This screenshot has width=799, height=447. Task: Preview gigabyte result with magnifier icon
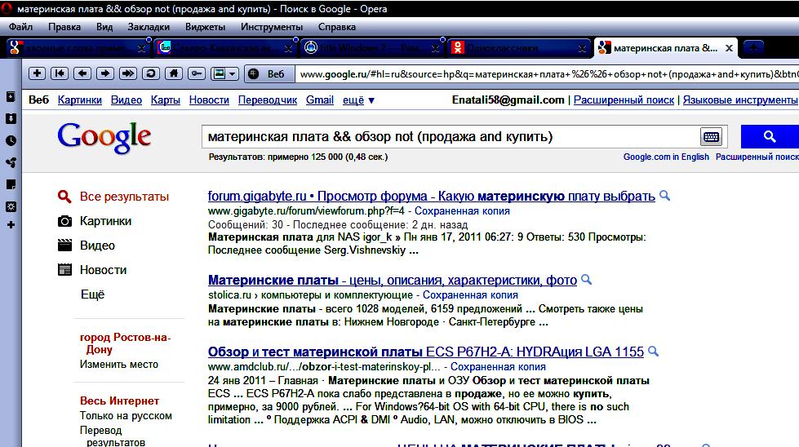click(664, 195)
